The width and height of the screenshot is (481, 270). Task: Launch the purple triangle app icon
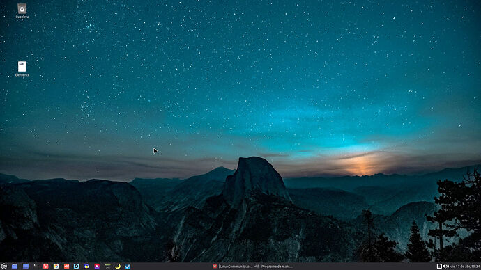click(97, 267)
